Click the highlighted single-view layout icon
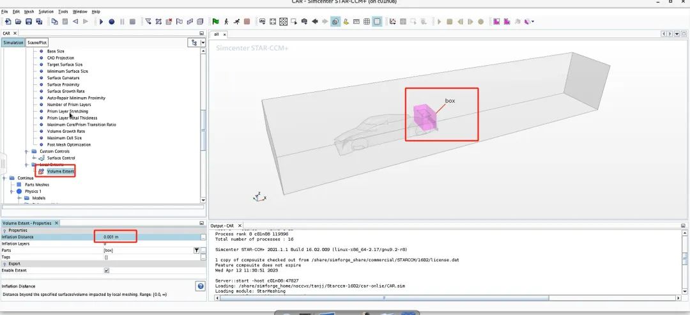Image resolution: width=690 pixels, height=315 pixels. point(377,22)
